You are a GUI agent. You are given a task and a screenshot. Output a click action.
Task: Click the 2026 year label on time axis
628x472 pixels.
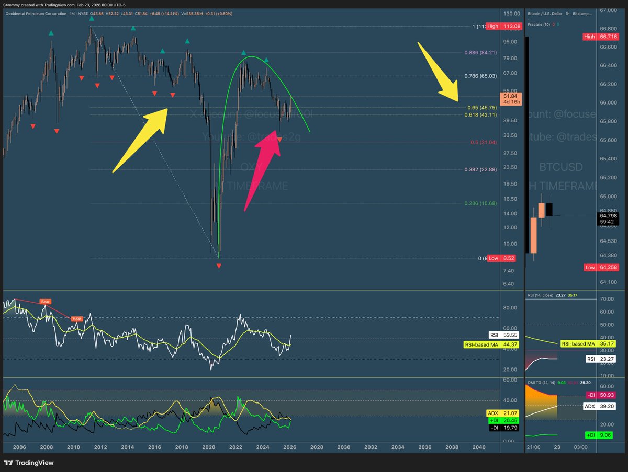click(x=289, y=447)
